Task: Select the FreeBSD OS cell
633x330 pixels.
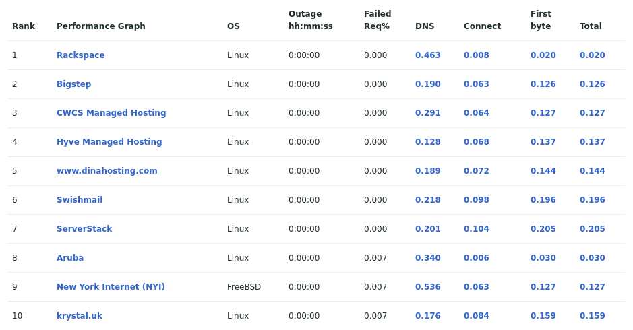Action: coord(244,287)
